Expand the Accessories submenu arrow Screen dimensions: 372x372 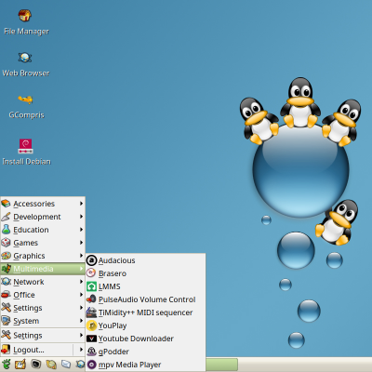[81, 204]
